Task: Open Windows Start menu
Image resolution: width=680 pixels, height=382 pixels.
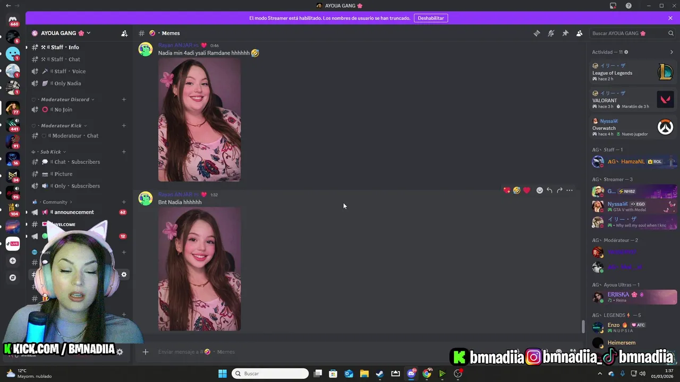Action: pos(223,374)
